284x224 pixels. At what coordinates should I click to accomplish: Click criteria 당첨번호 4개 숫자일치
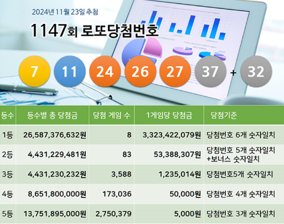click(x=241, y=194)
